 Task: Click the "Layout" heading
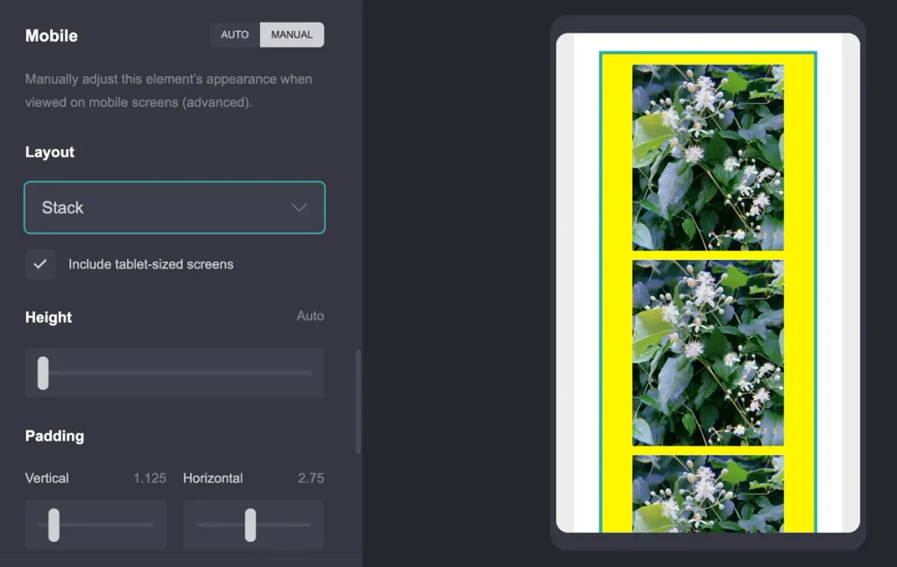[50, 152]
